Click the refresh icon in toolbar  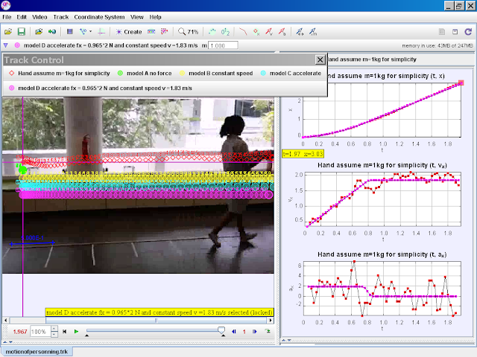pos(468,31)
